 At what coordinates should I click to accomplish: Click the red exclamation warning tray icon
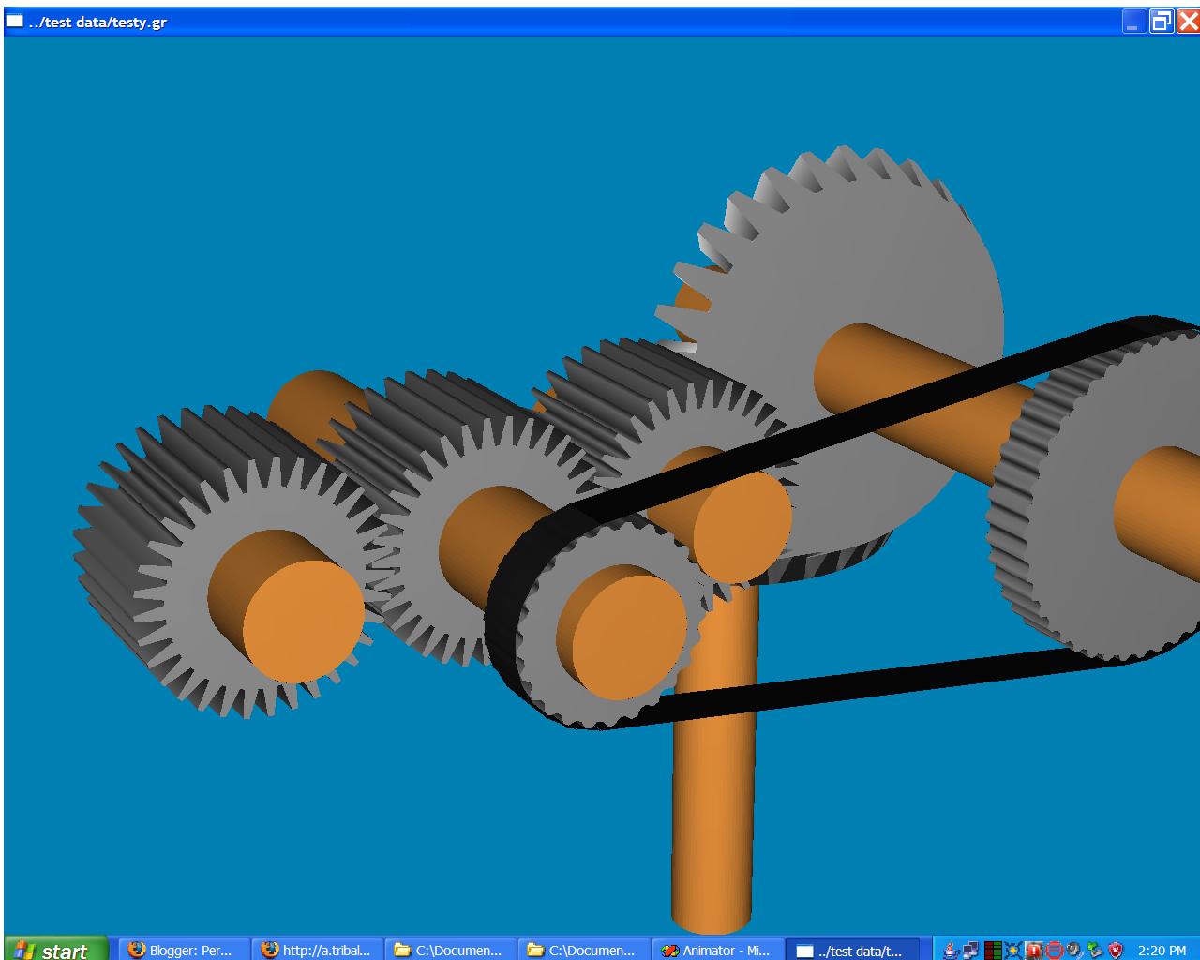[x=1032, y=949]
